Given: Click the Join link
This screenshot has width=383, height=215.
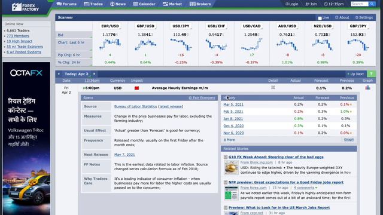Looking at the screenshot, I should tap(311, 4).
